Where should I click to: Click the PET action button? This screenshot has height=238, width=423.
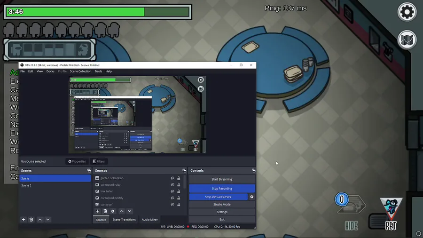391,214
